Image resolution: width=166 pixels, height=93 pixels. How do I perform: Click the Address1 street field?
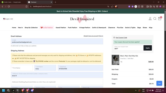[57, 75]
